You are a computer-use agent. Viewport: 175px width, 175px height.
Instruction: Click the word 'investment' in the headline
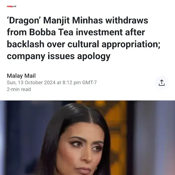point(99,32)
